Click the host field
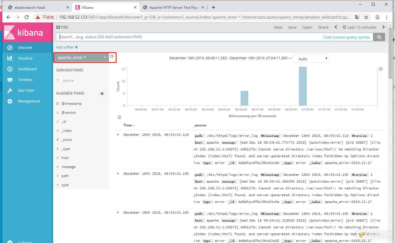395x243 pixels. [65, 158]
